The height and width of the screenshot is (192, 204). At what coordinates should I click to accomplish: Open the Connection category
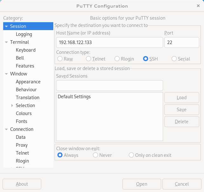click(28, 129)
